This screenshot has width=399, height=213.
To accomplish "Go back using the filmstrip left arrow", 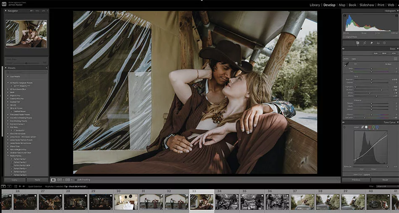I will (x=20, y=187).
